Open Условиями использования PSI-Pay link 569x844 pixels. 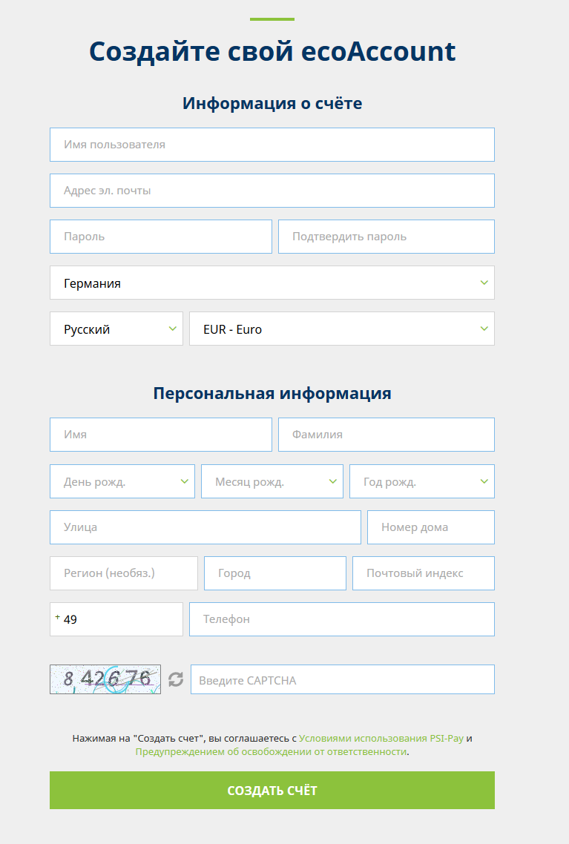(381, 739)
